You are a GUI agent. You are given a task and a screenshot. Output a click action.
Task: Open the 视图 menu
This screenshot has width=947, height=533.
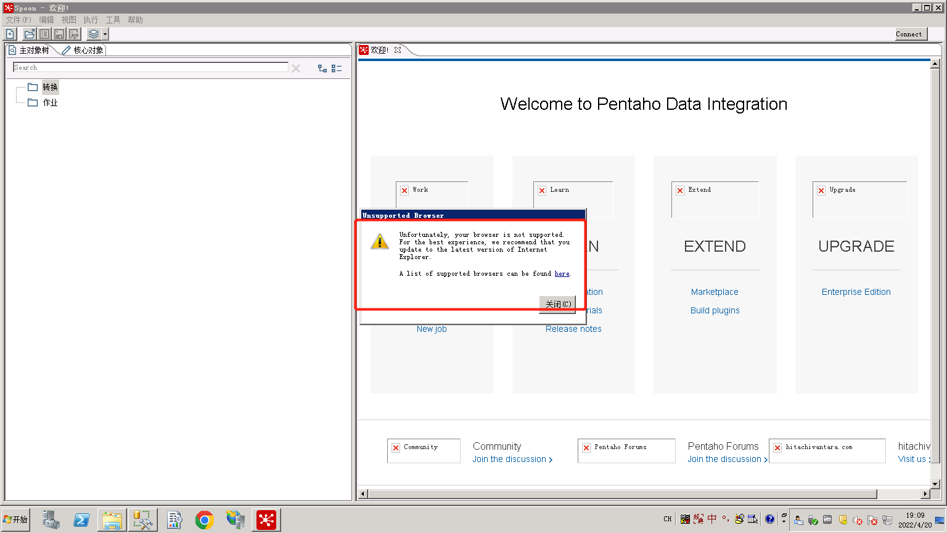tap(68, 20)
